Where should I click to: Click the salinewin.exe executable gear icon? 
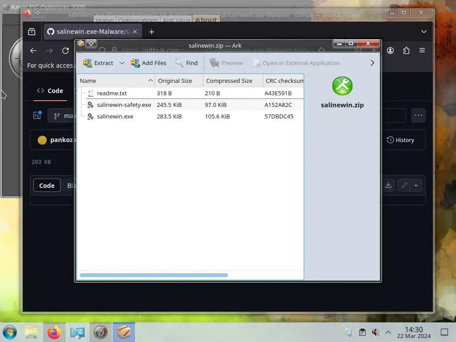[90, 117]
